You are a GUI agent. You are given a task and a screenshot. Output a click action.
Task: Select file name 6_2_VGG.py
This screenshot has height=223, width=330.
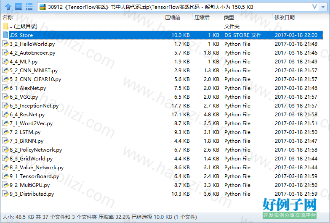[x=24, y=97]
